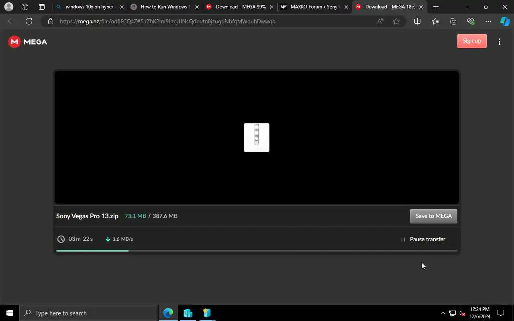Click the 'Sony Vegas Pro 13.zip' file name

click(87, 216)
